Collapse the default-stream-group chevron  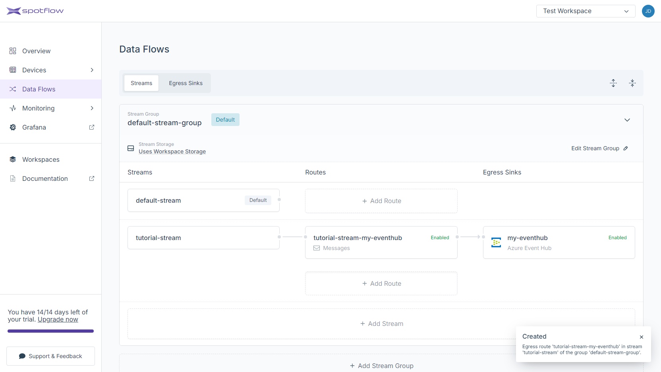pyautogui.click(x=627, y=120)
